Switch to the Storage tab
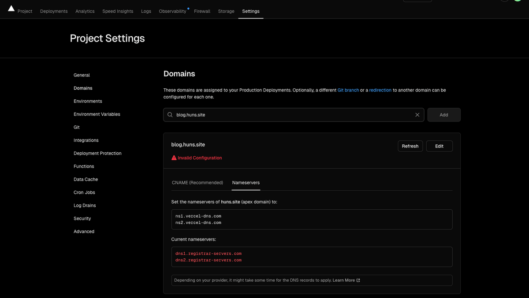 point(226,11)
